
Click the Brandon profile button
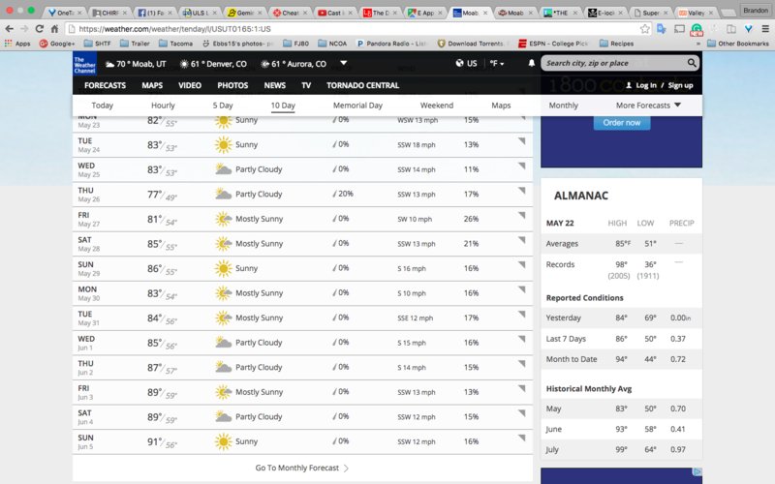(x=756, y=10)
